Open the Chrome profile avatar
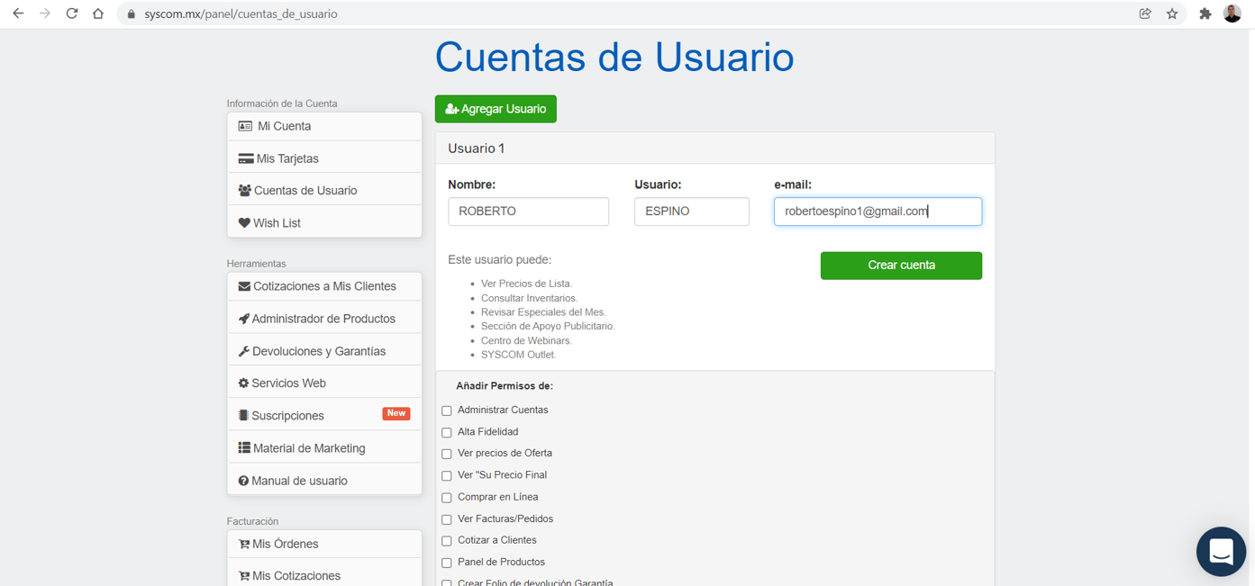Image resolution: width=1255 pixels, height=586 pixels. click(x=1232, y=14)
